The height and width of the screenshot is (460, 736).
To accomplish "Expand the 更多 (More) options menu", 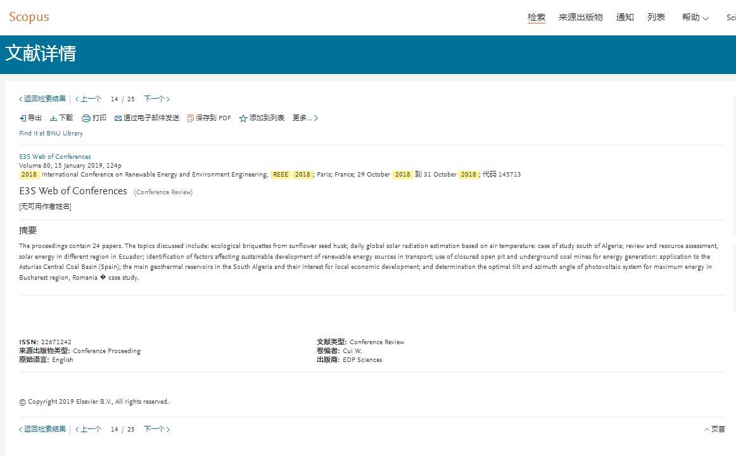I will [x=305, y=118].
